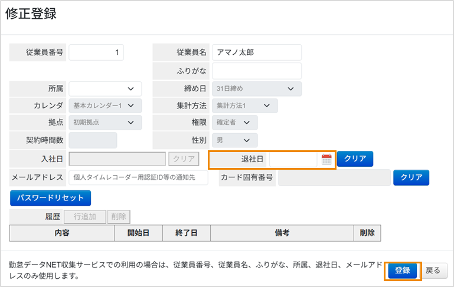Click the 履歴 label
This screenshot has height=287, width=454.
click(x=53, y=217)
